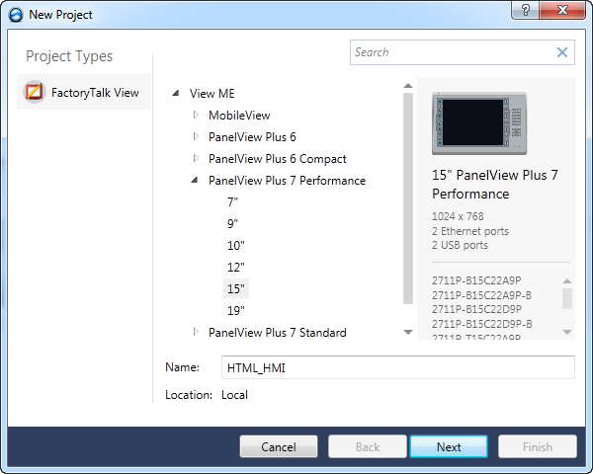Click the 1024 x 768 resolution text
593x474 pixels.
(x=458, y=216)
